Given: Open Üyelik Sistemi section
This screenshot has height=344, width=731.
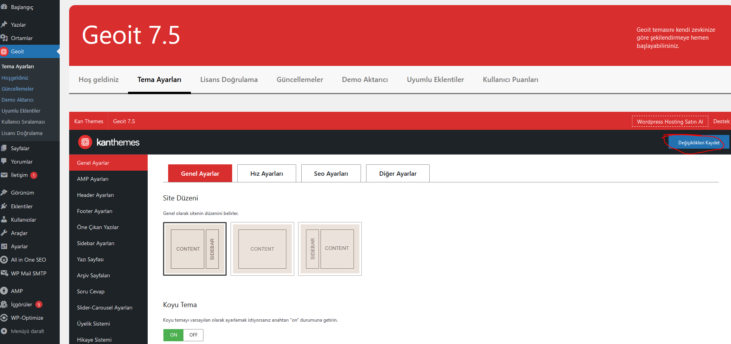Looking at the screenshot, I should click(x=108, y=324).
